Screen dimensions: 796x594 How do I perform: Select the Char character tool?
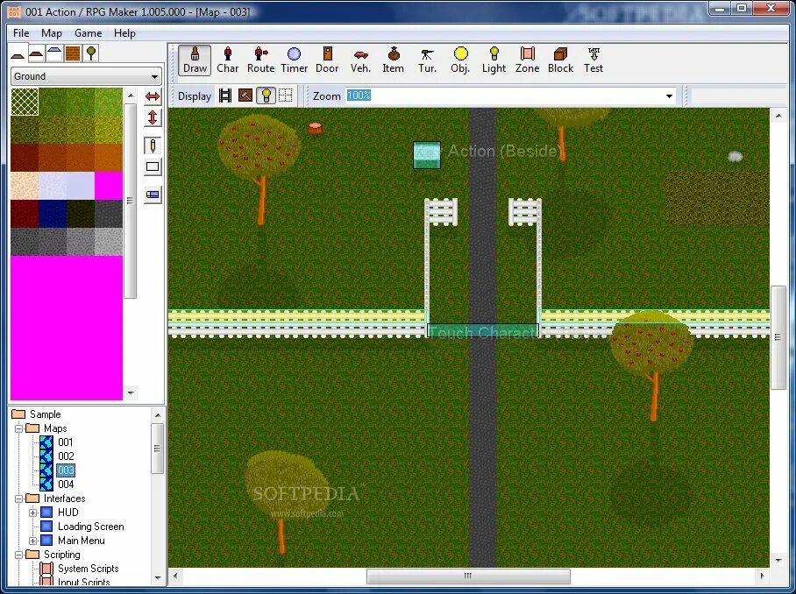coord(227,60)
